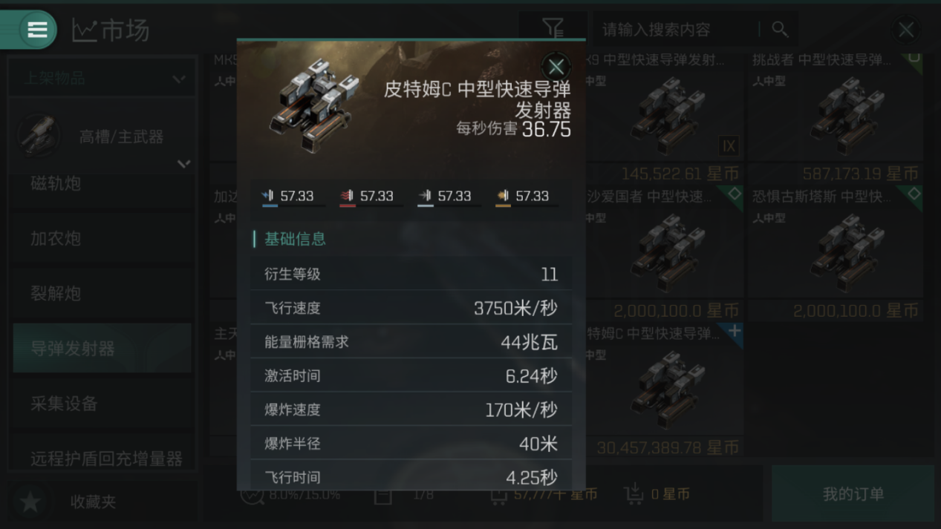Expand the 上架物品 dropdown
This screenshot has height=529, width=941.
coord(102,78)
